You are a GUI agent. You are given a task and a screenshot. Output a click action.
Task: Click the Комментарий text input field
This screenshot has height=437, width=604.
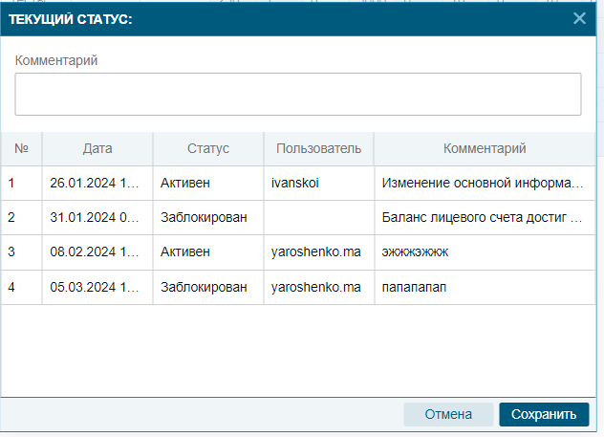click(298, 94)
